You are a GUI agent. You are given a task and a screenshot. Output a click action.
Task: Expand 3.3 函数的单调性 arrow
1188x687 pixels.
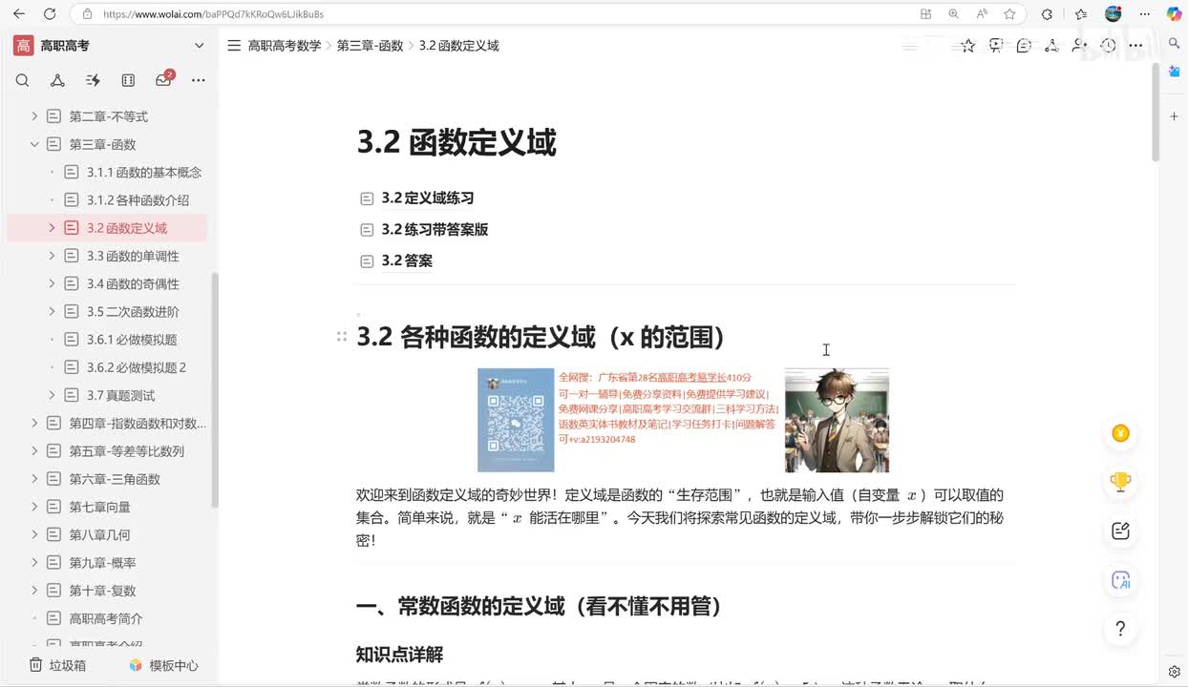click(x=52, y=256)
